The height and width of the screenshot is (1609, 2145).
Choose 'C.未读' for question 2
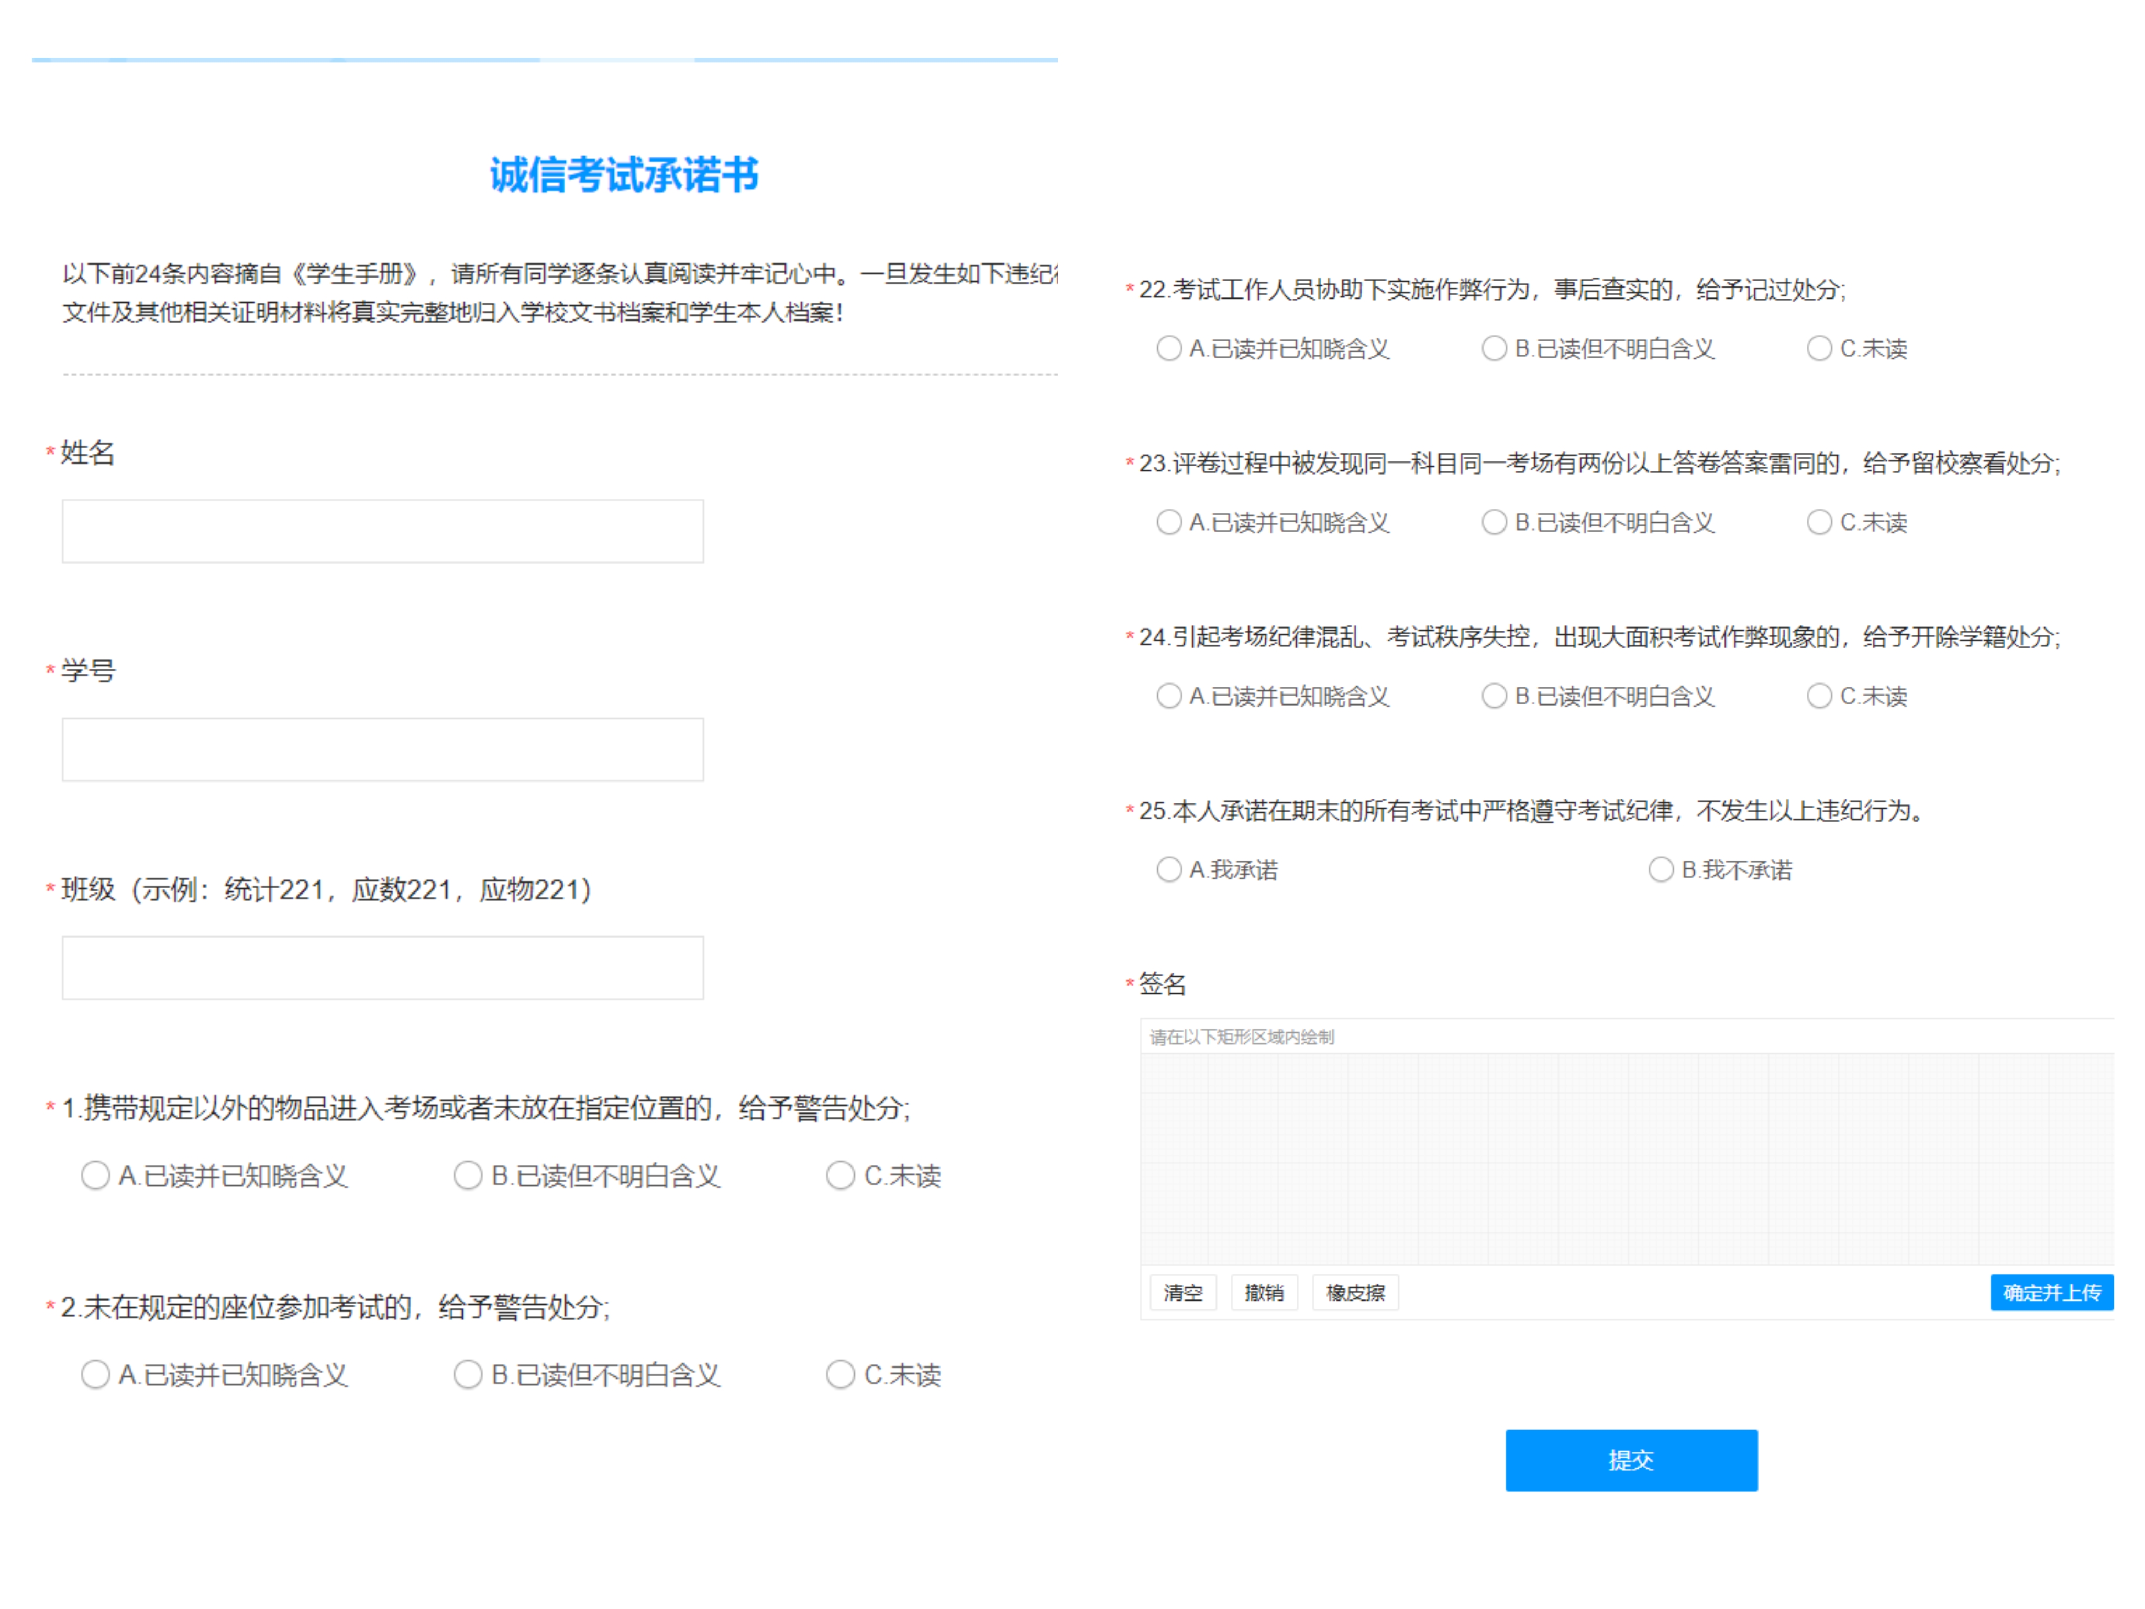(x=840, y=1374)
